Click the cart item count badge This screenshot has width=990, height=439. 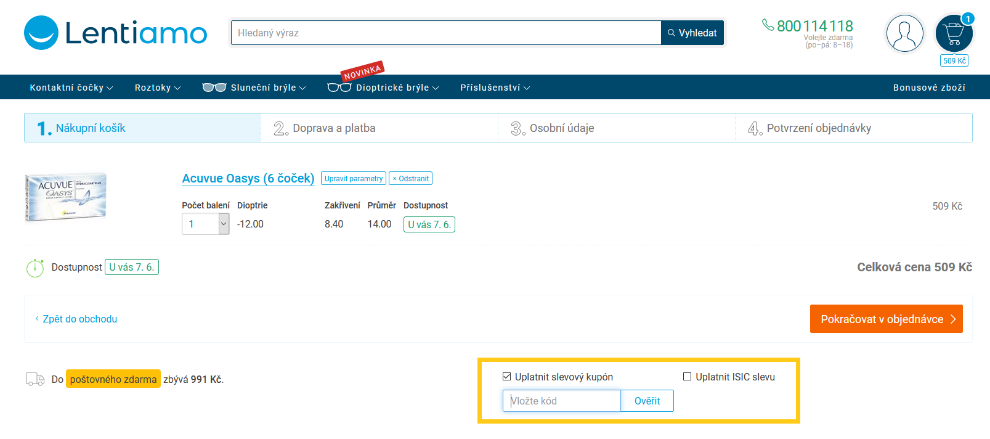(968, 19)
